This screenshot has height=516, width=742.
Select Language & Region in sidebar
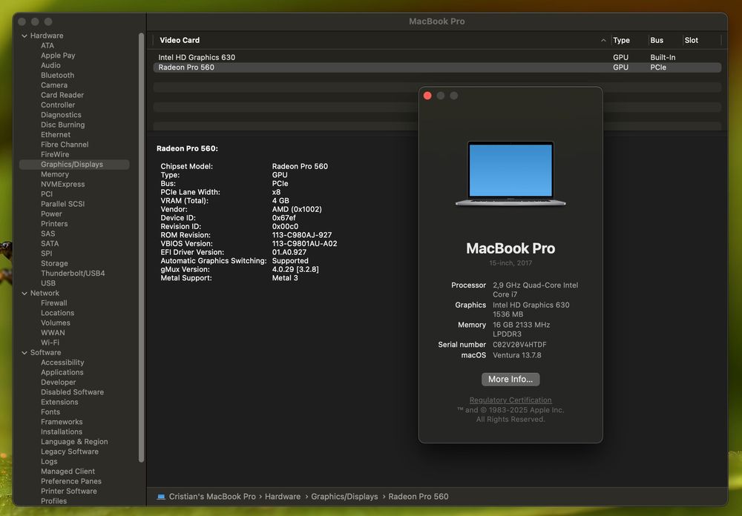(74, 443)
